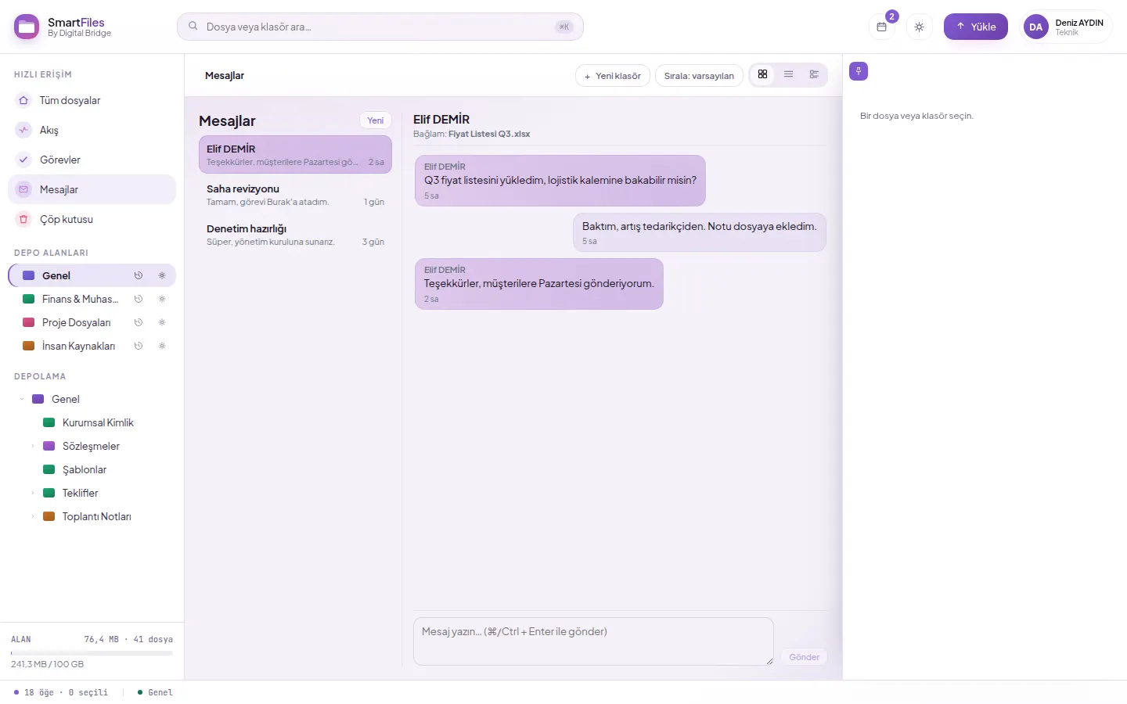Click the Q3 fiyat listesini yükledim message bubble
Image resolution: width=1127 pixels, height=704 pixels.
click(x=560, y=181)
